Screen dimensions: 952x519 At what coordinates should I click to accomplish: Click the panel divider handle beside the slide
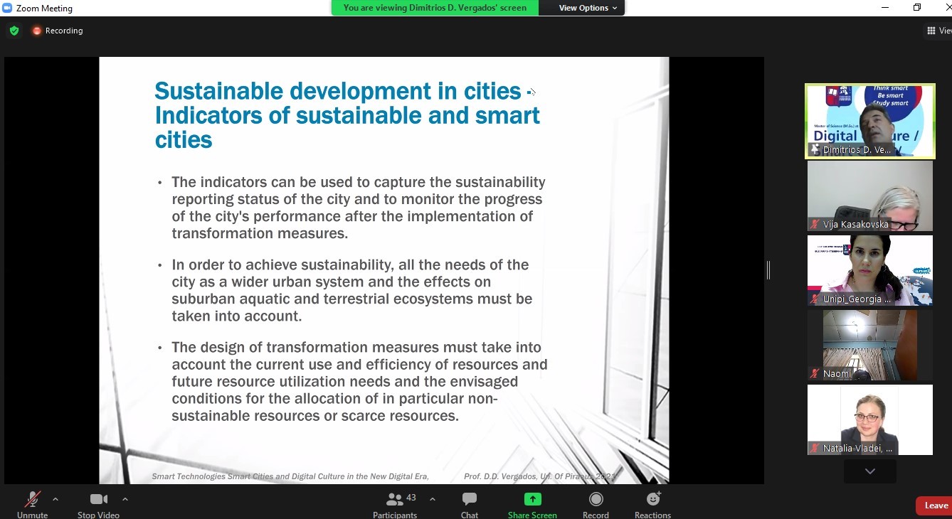(768, 270)
